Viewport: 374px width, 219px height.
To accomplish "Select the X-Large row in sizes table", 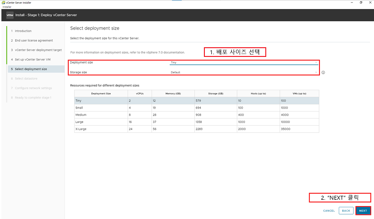I will tap(197, 129).
